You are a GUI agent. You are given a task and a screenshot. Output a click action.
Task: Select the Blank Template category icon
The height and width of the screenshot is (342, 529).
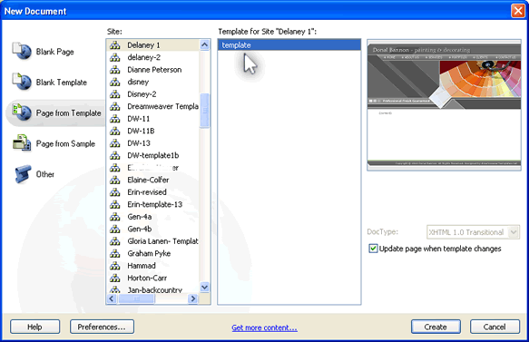click(22, 82)
